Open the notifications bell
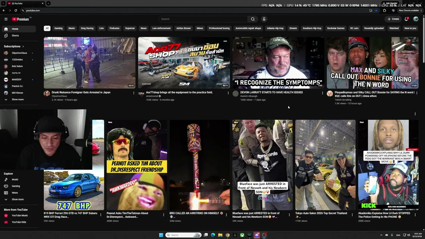This screenshot has height=239, width=425. 406,19
